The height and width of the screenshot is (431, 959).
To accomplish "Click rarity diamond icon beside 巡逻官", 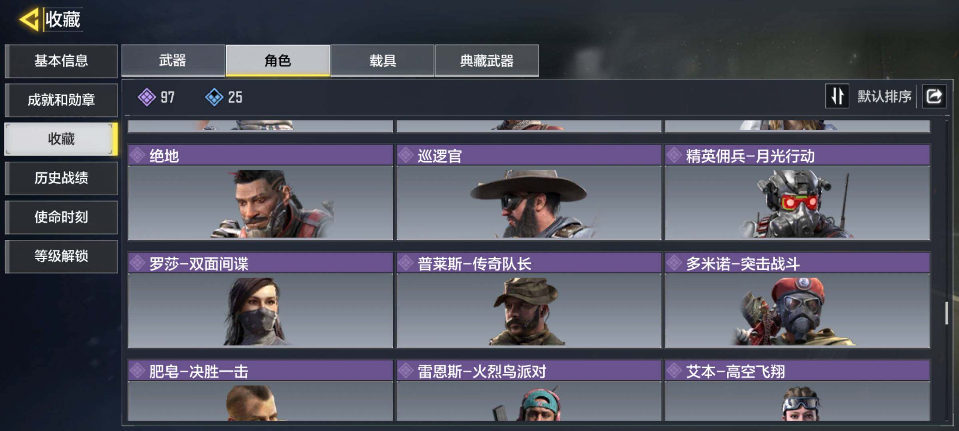I will (x=406, y=155).
